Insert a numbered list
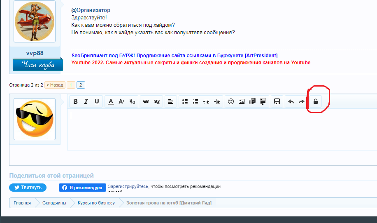The height and width of the screenshot is (223, 377). click(195, 101)
